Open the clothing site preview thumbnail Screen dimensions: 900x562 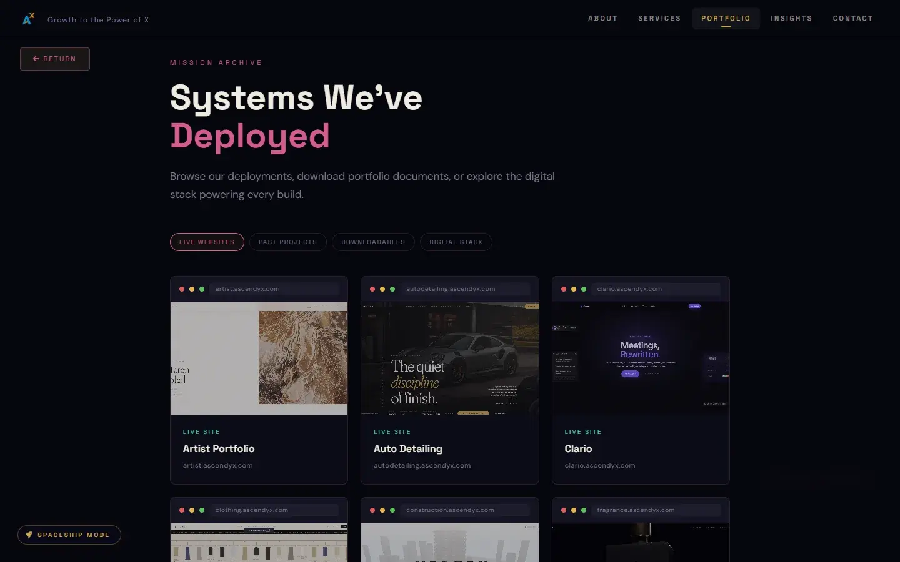(x=259, y=543)
